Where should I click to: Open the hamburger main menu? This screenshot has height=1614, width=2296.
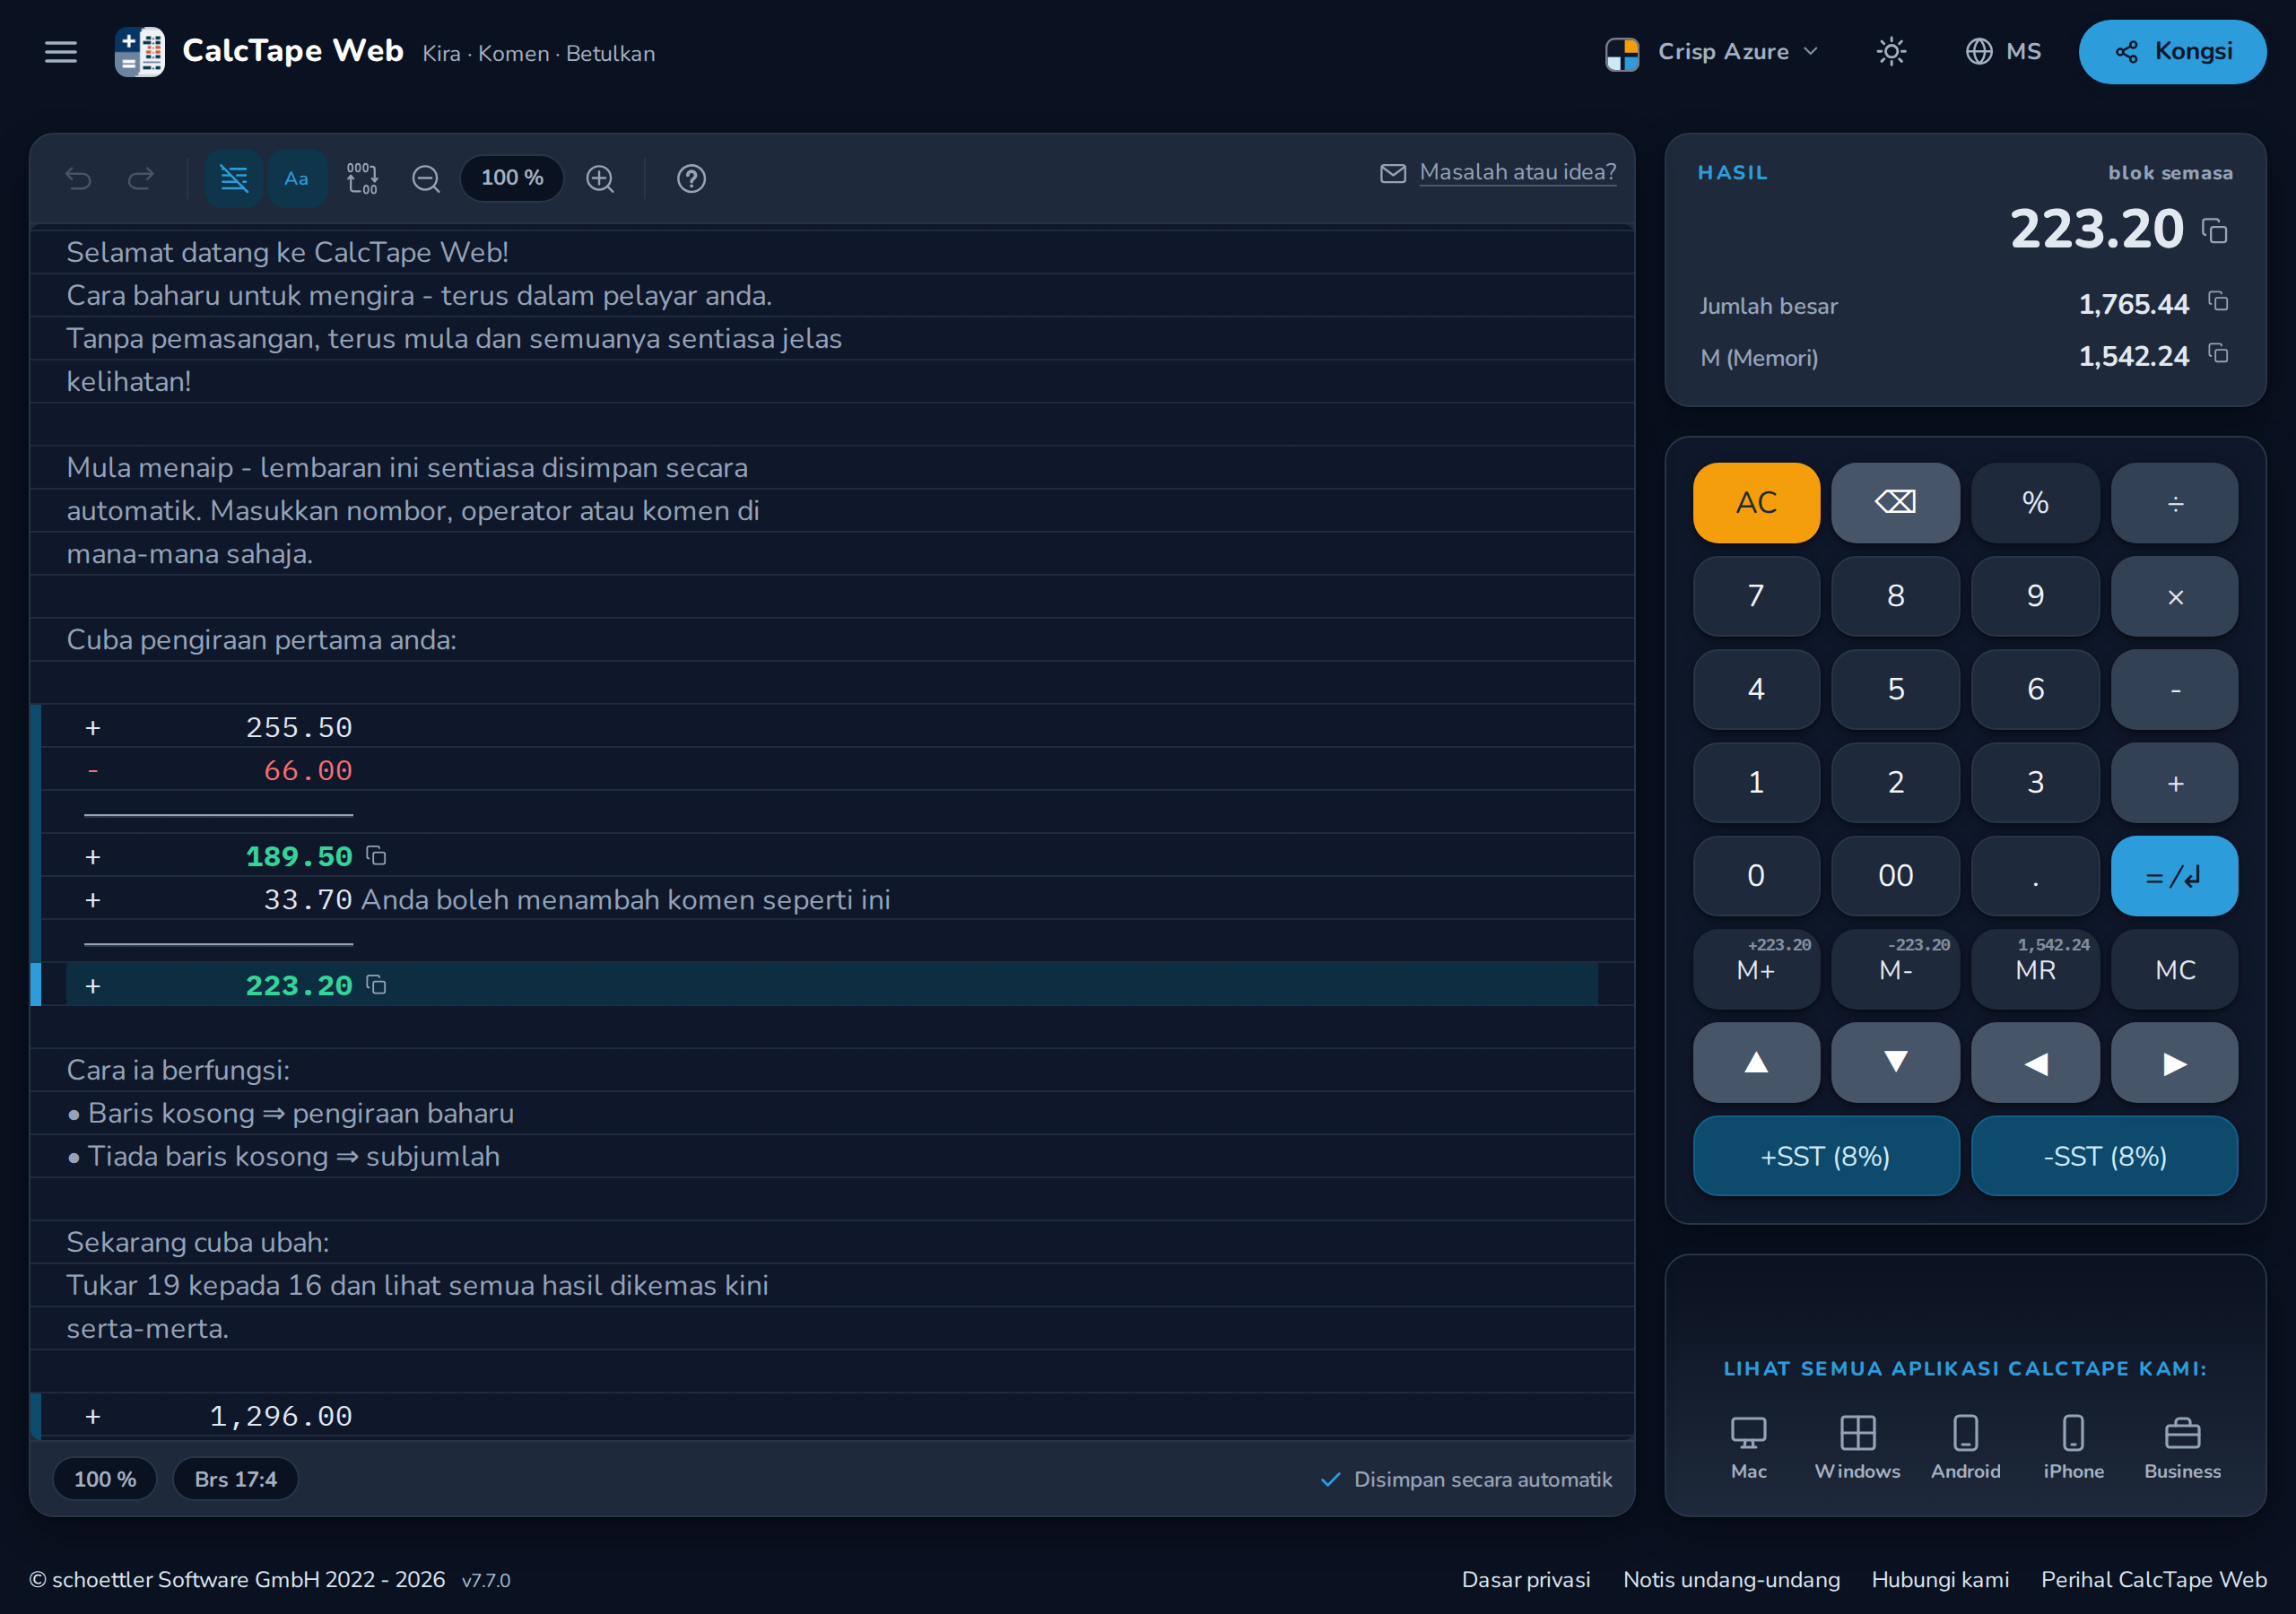pos(61,52)
